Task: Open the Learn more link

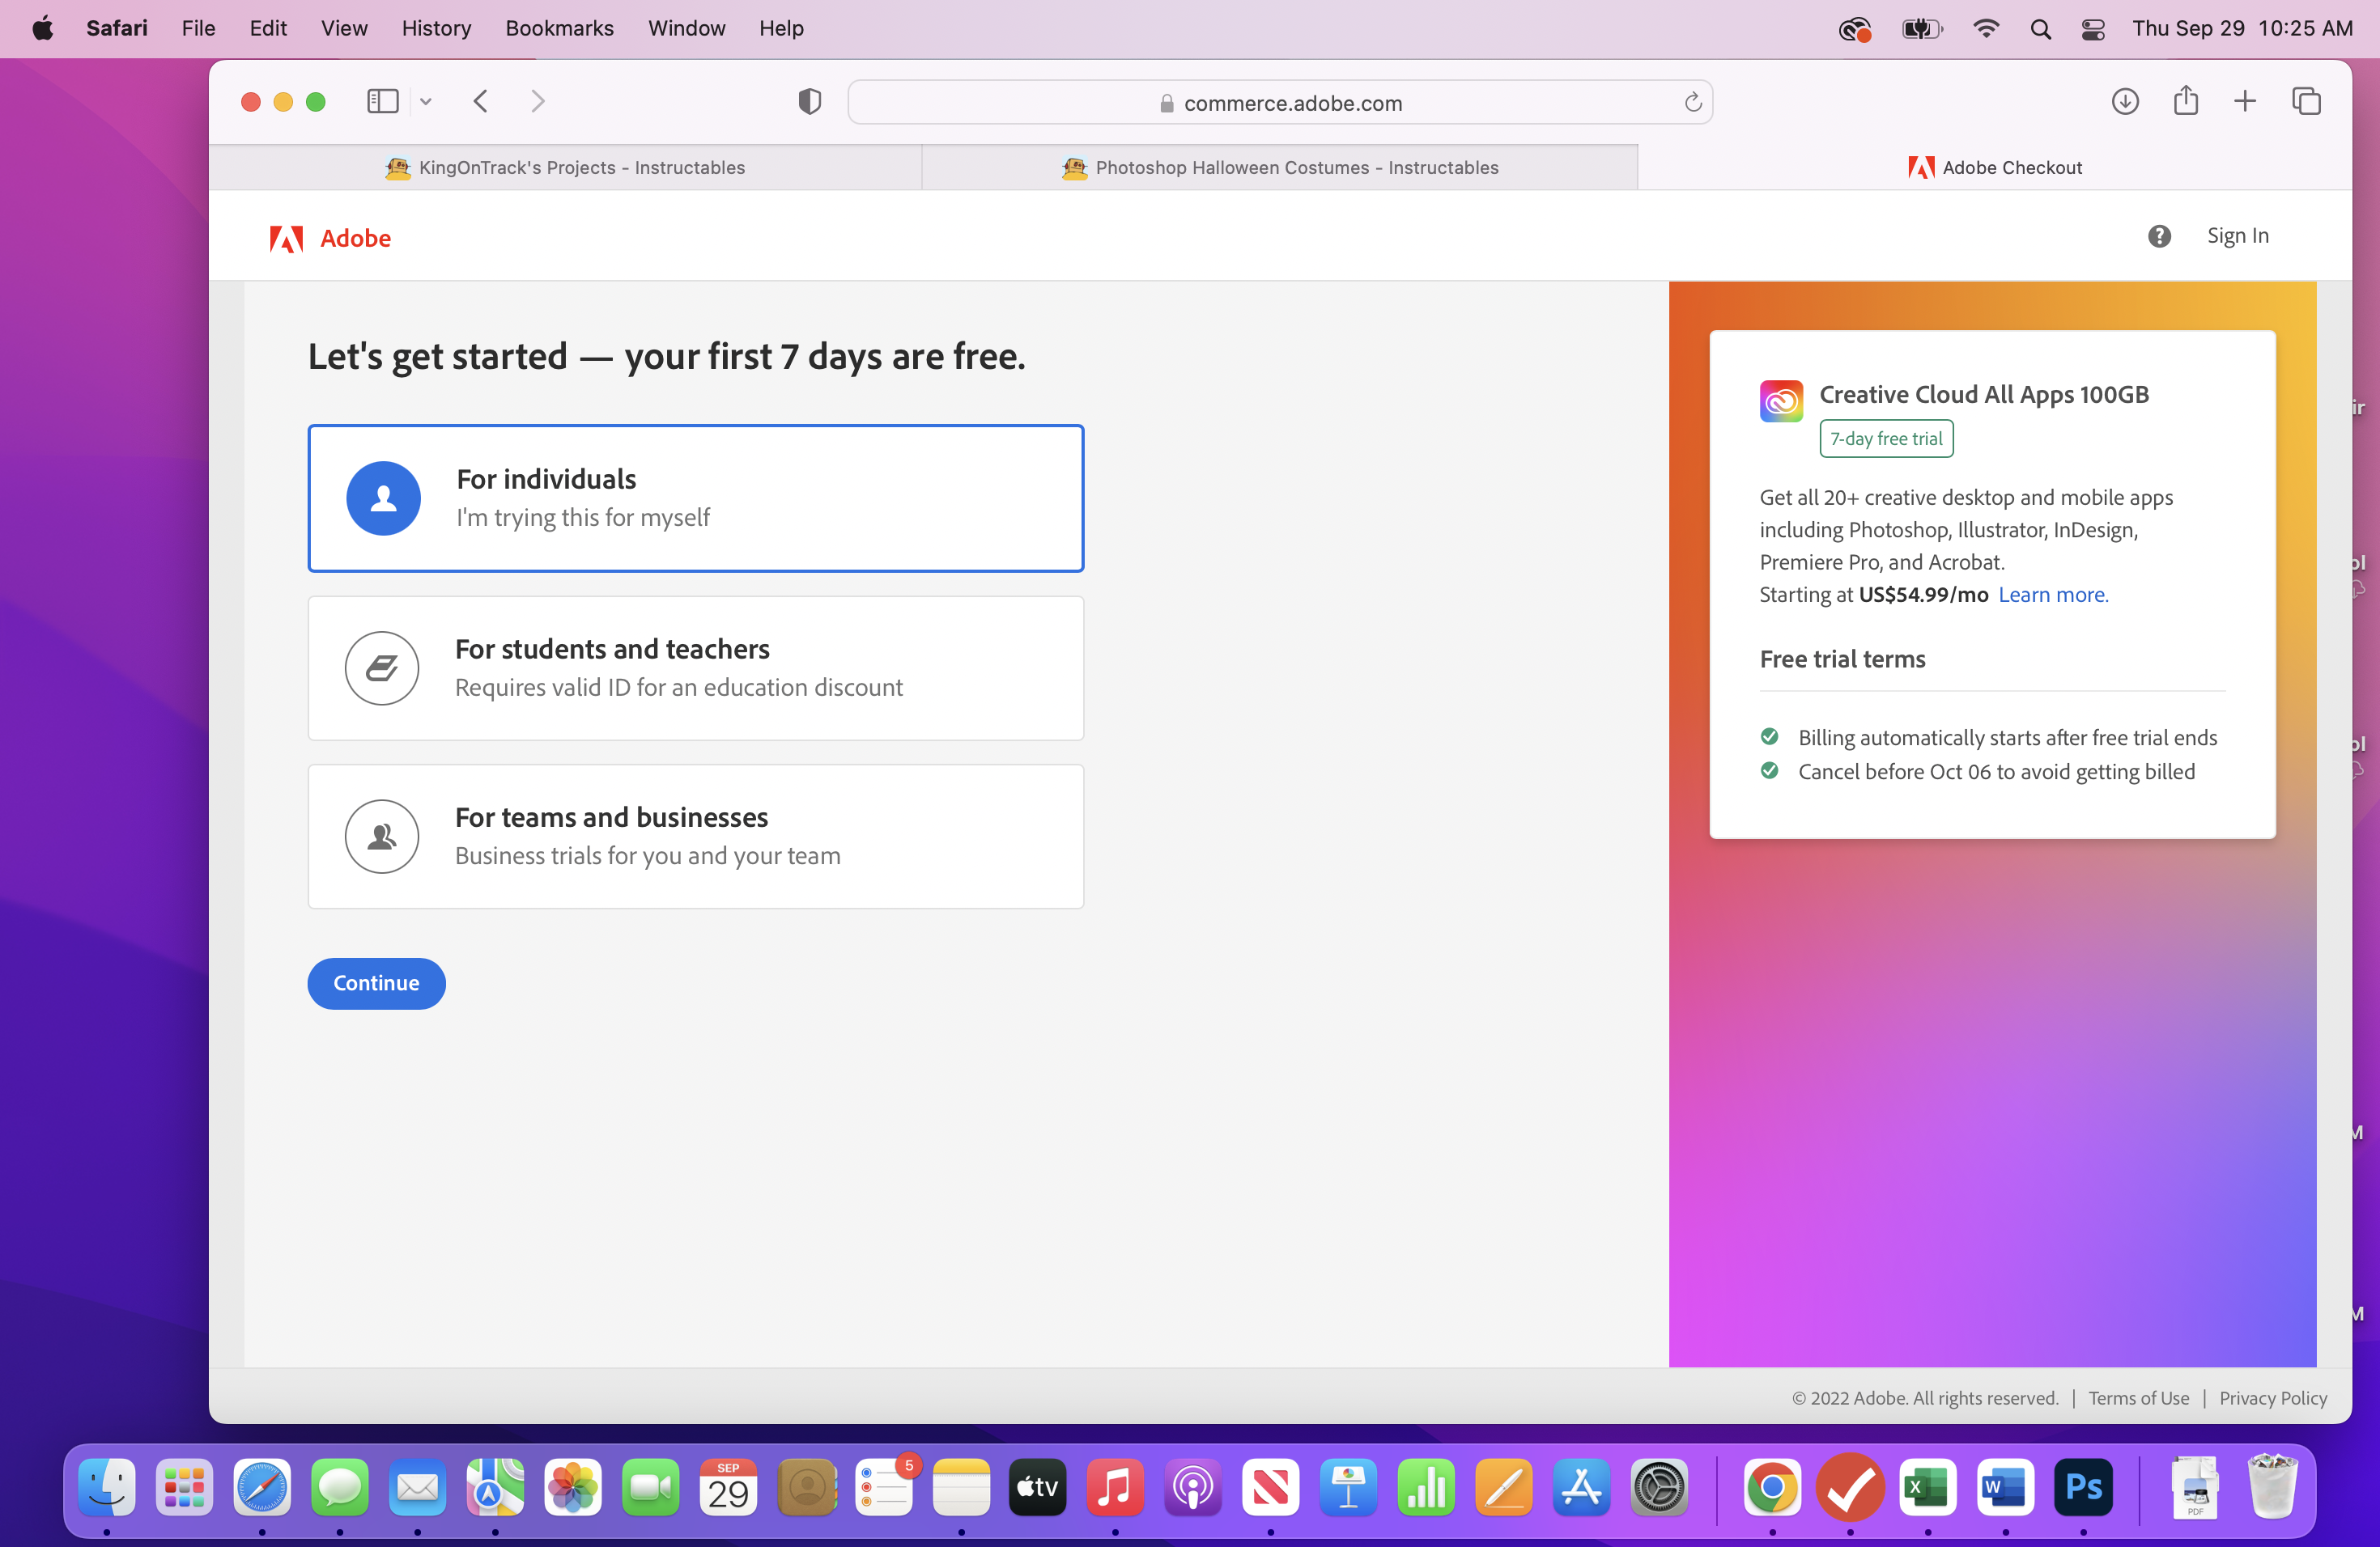Action: pos(2052,595)
